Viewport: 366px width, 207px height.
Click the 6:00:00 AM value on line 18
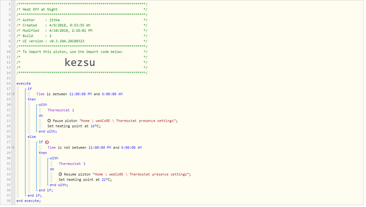pos(112,94)
